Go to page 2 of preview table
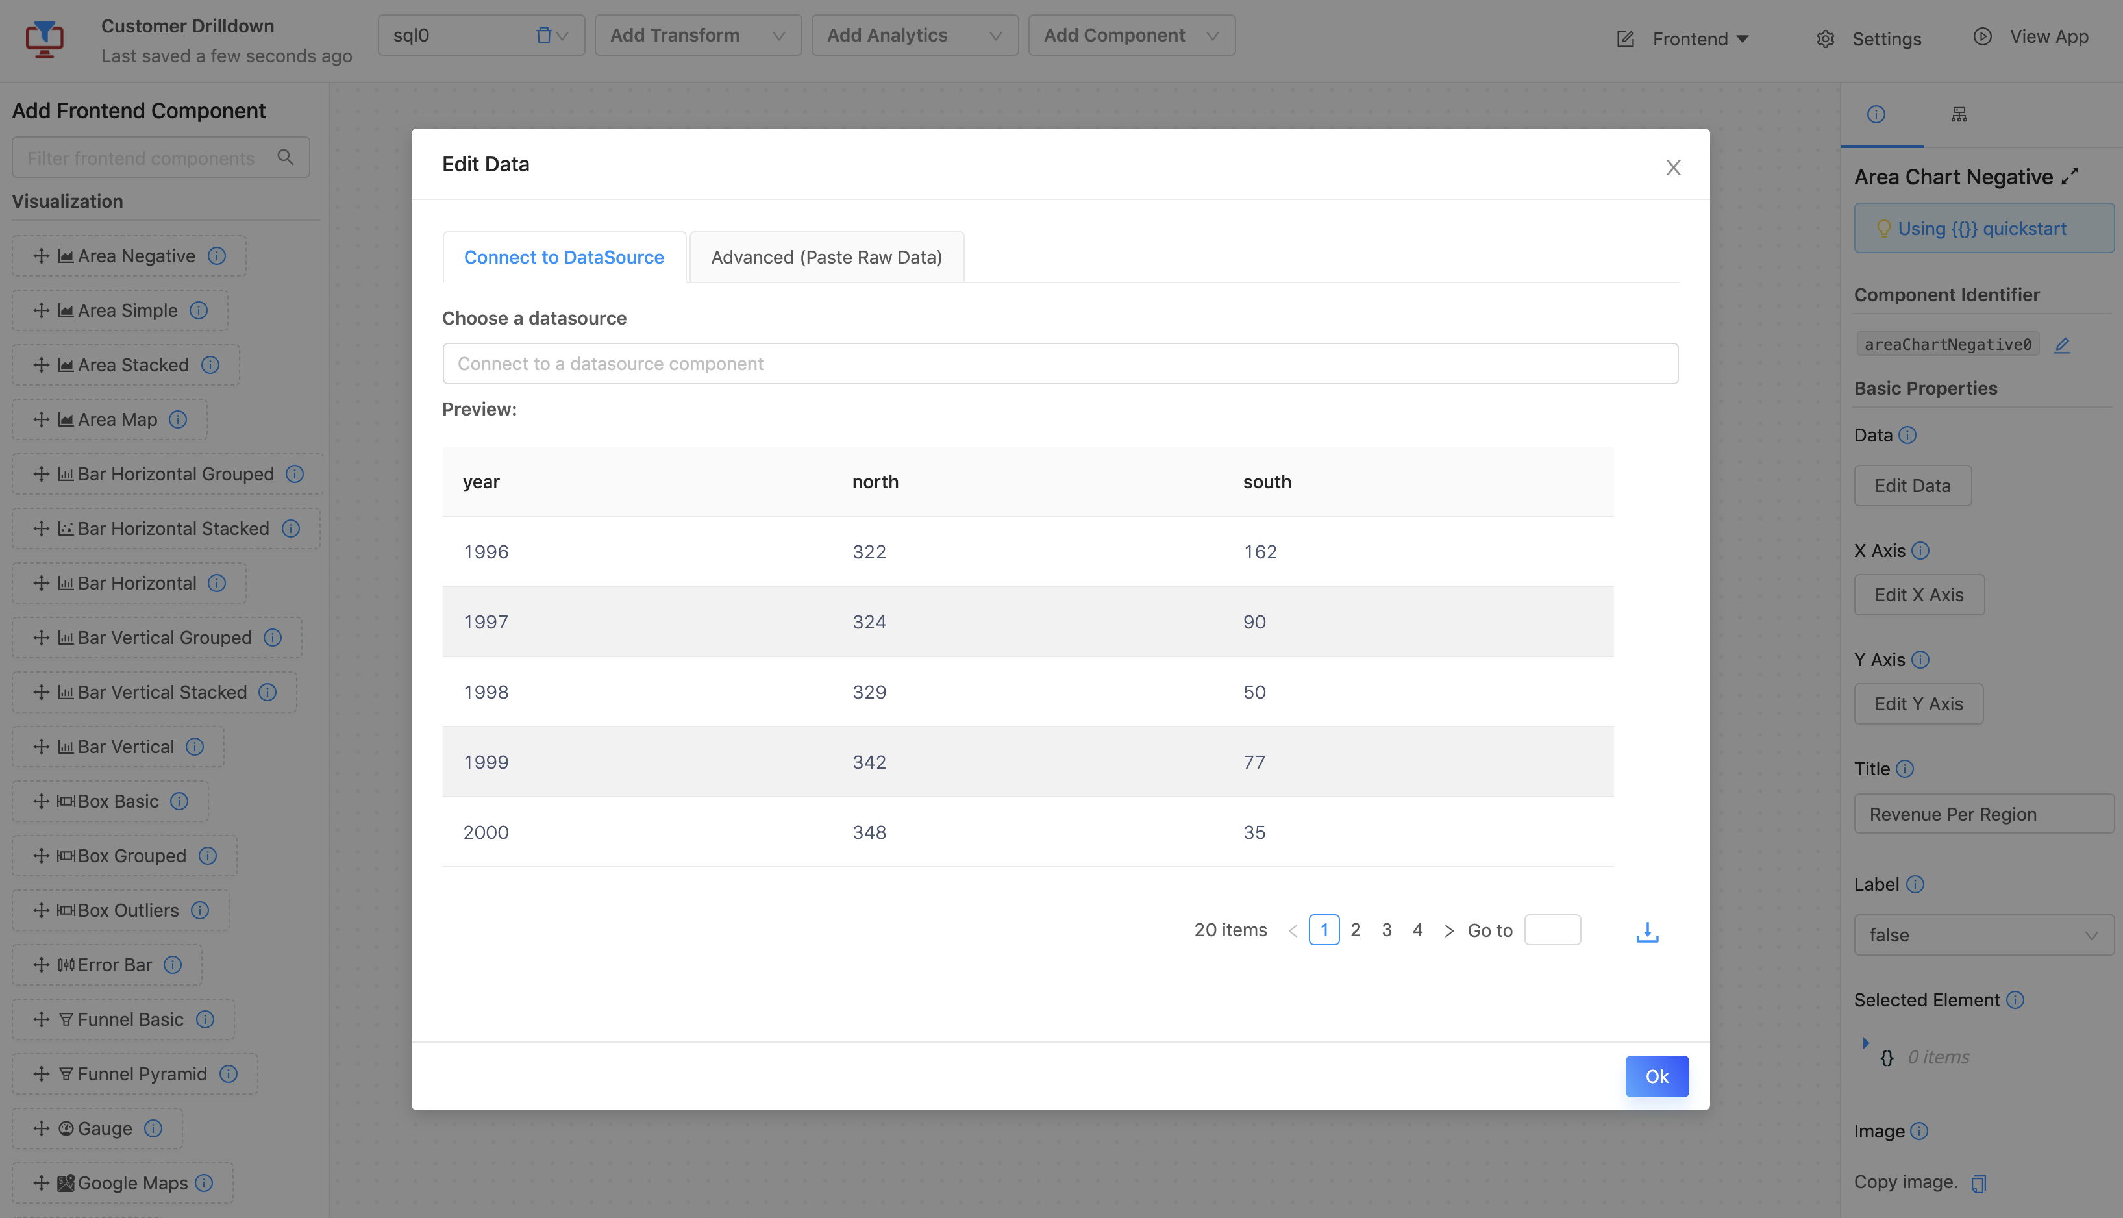2123x1218 pixels. click(1355, 929)
